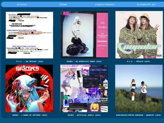Open M.I.A. Popular cover art

pos(139,35)
